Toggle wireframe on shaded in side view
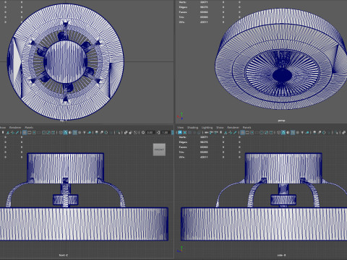The image size is (347, 260). (x=293, y=133)
